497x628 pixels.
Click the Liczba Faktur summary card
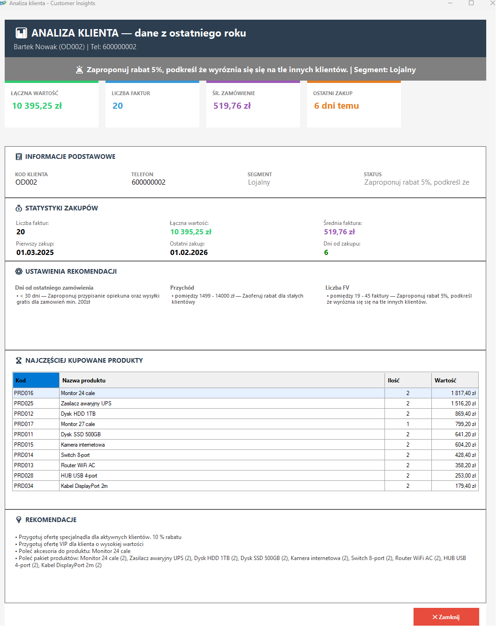click(x=152, y=104)
